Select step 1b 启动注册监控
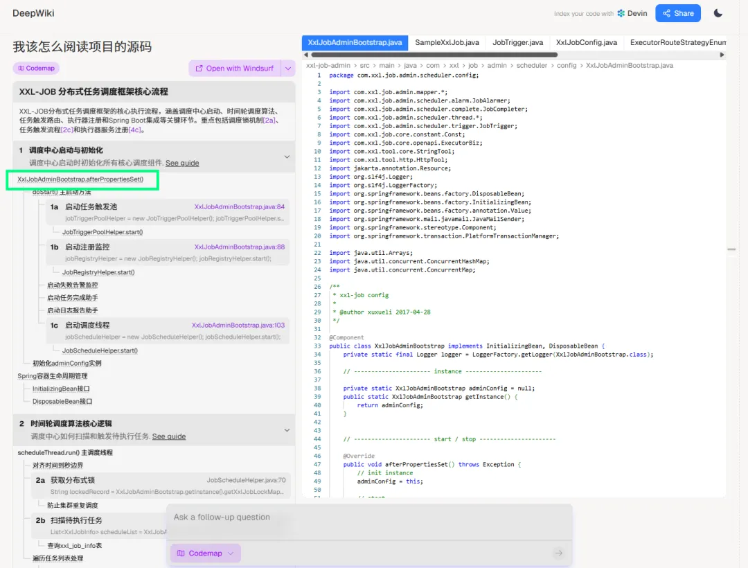Viewport: 748px width, 568px height. pyautogui.click(x=168, y=252)
